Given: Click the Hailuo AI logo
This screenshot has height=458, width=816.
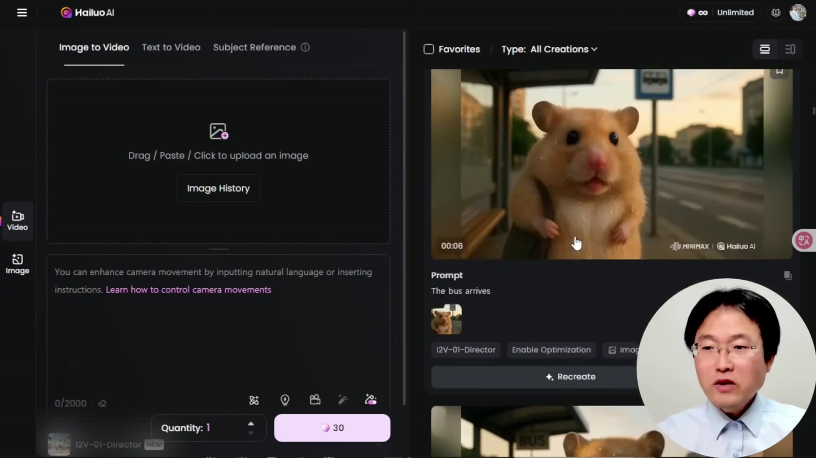Looking at the screenshot, I should pyautogui.click(x=87, y=13).
